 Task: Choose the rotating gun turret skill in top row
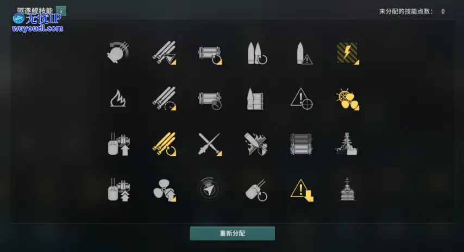click(118, 52)
